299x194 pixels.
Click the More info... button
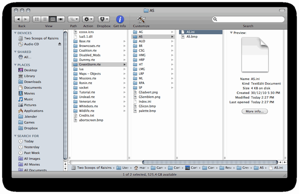tap(254, 112)
